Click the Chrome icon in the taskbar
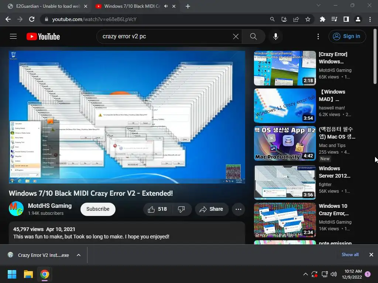The image size is (378, 283). click(x=45, y=274)
